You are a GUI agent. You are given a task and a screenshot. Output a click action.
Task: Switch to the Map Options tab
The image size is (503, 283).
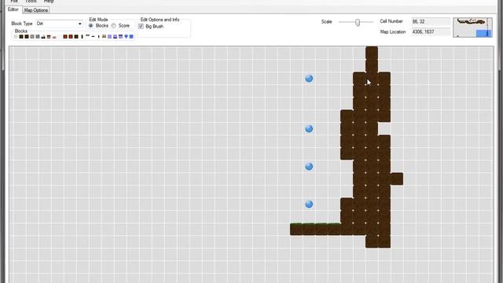(x=36, y=10)
